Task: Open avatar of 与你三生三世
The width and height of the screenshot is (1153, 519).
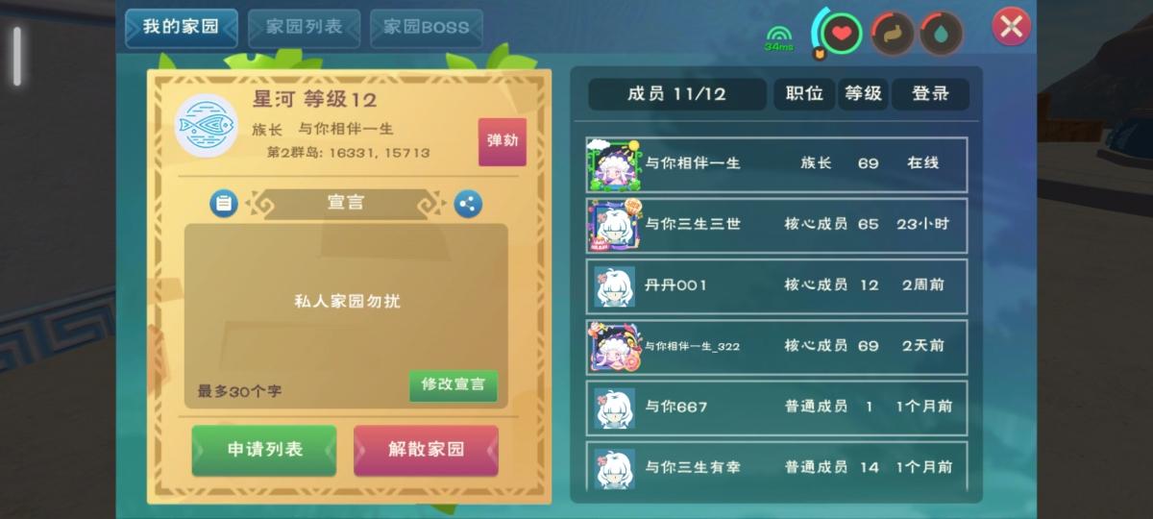Action: [x=614, y=225]
